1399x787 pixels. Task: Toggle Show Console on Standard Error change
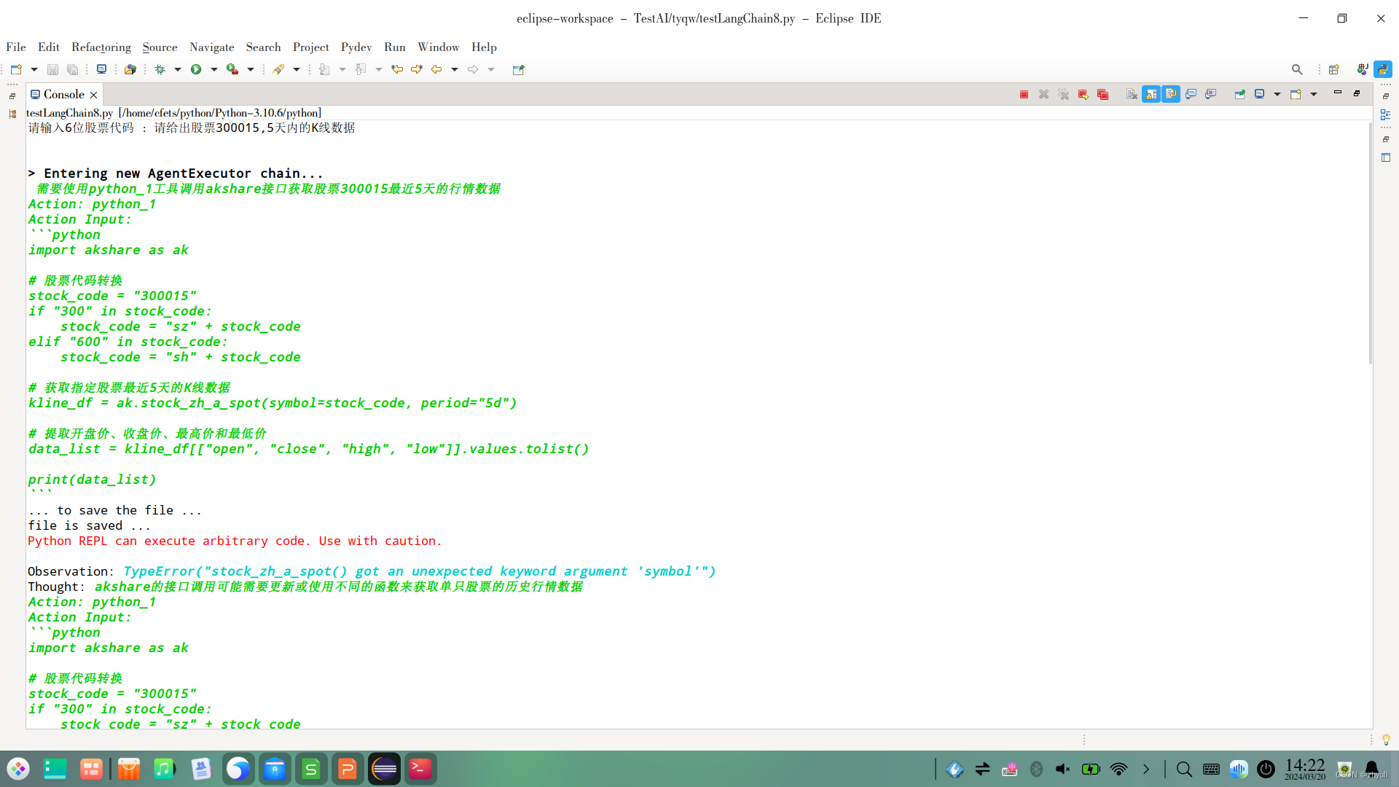pos(1210,94)
